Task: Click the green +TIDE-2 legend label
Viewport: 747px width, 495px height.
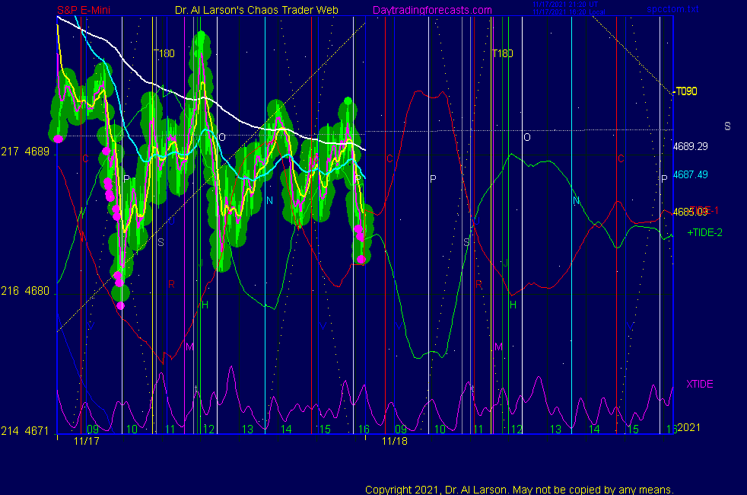Action: pyautogui.click(x=704, y=233)
